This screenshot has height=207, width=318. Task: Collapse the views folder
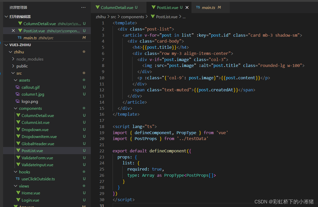16,186
